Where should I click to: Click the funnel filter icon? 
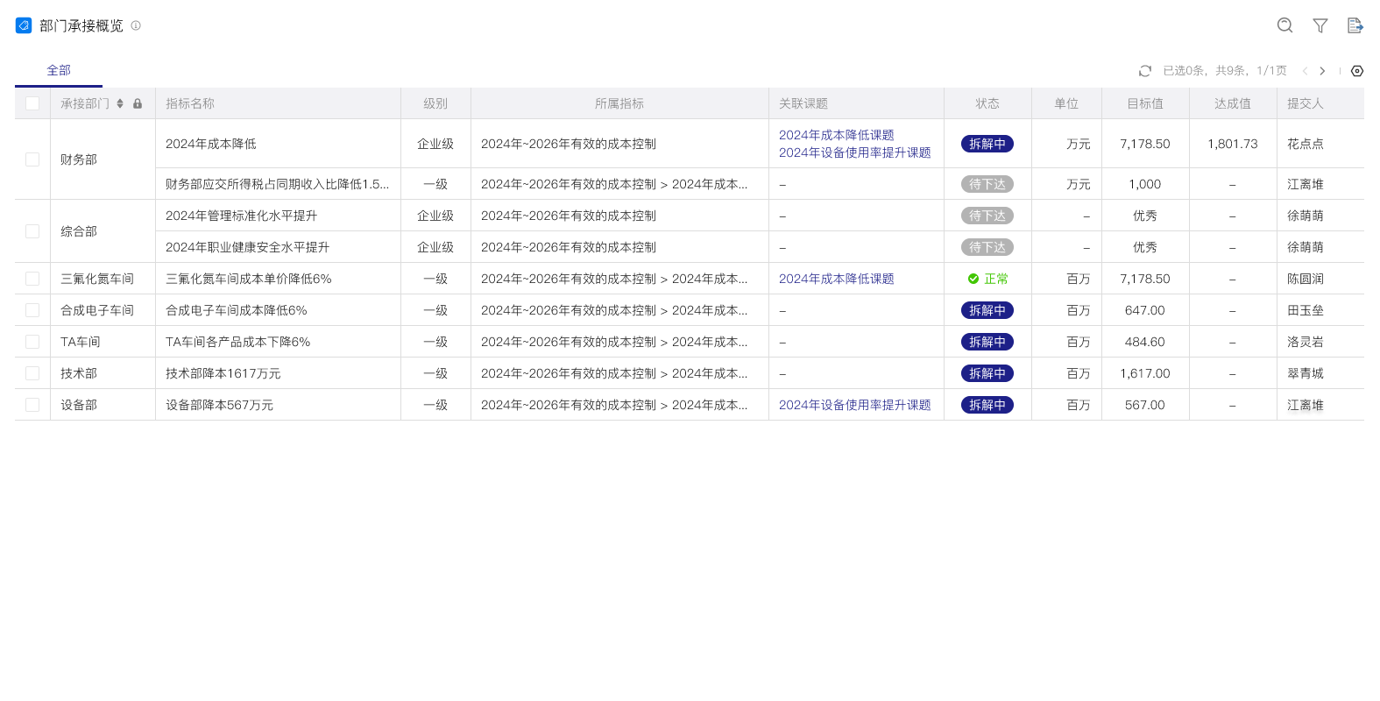(x=1320, y=25)
